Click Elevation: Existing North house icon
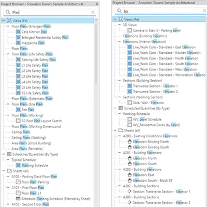Image resolution: width=207 pixels, height=207 pixels. point(129,142)
